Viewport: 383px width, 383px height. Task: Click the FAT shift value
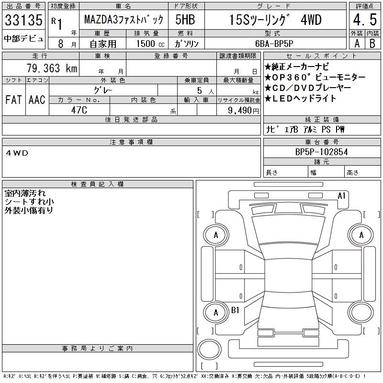coord(14,100)
